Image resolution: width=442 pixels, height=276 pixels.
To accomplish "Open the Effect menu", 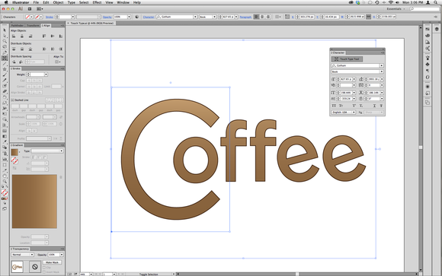I will [97, 2].
